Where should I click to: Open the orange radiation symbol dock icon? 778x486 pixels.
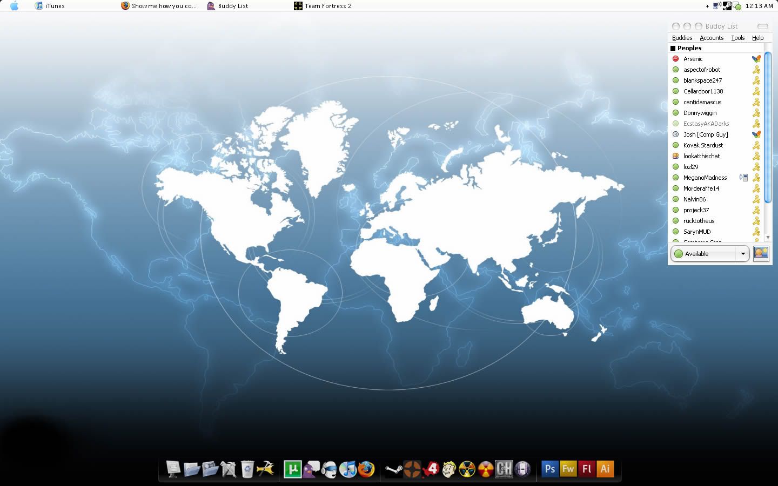tap(486, 469)
